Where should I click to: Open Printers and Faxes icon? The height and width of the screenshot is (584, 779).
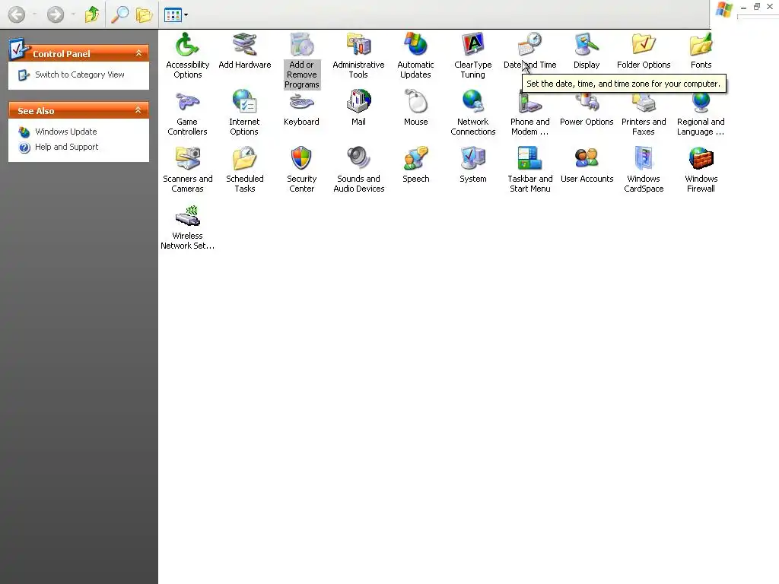[x=644, y=113]
